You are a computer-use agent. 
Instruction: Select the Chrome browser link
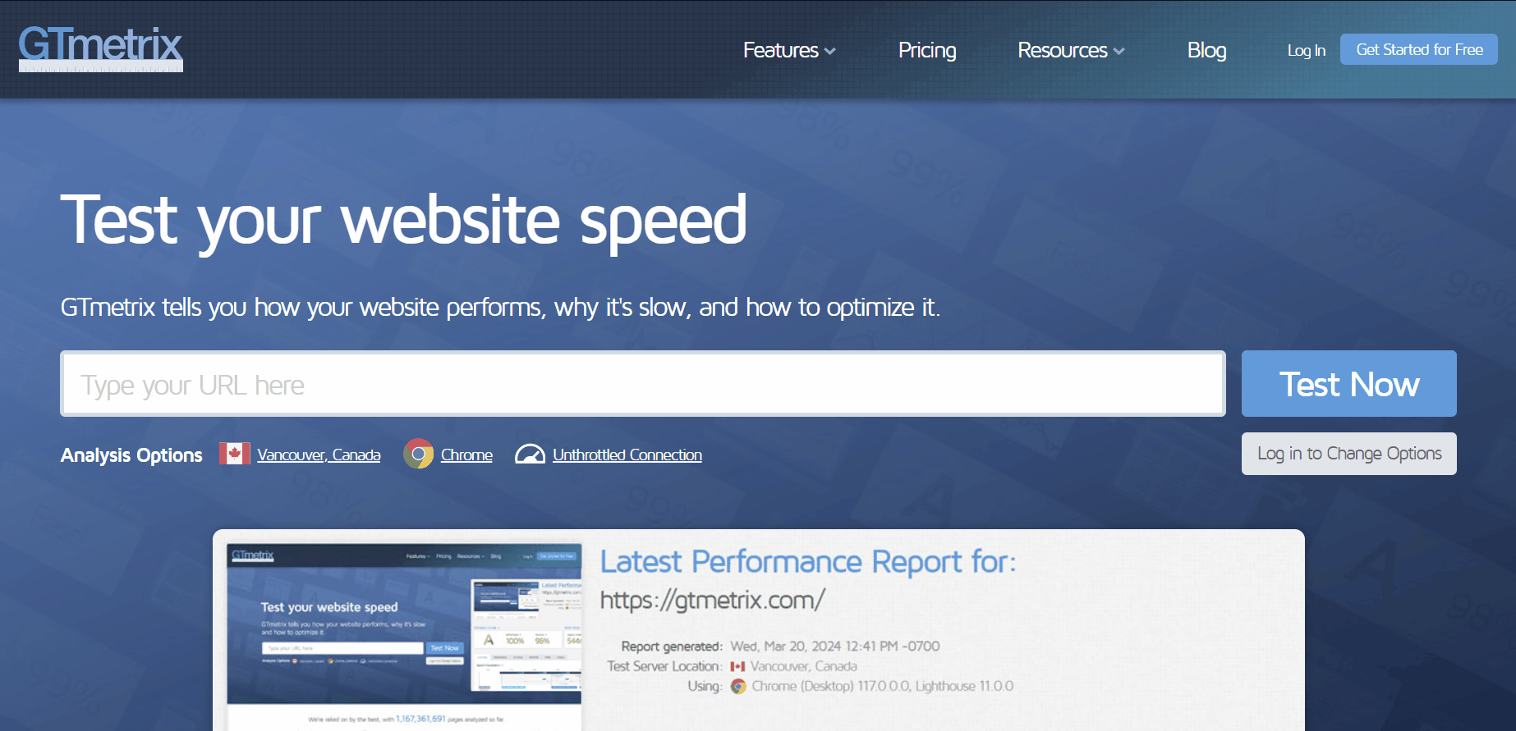[466, 455]
